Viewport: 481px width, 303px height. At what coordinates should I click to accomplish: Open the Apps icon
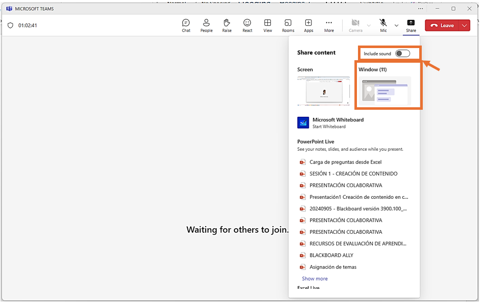pyautogui.click(x=308, y=25)
